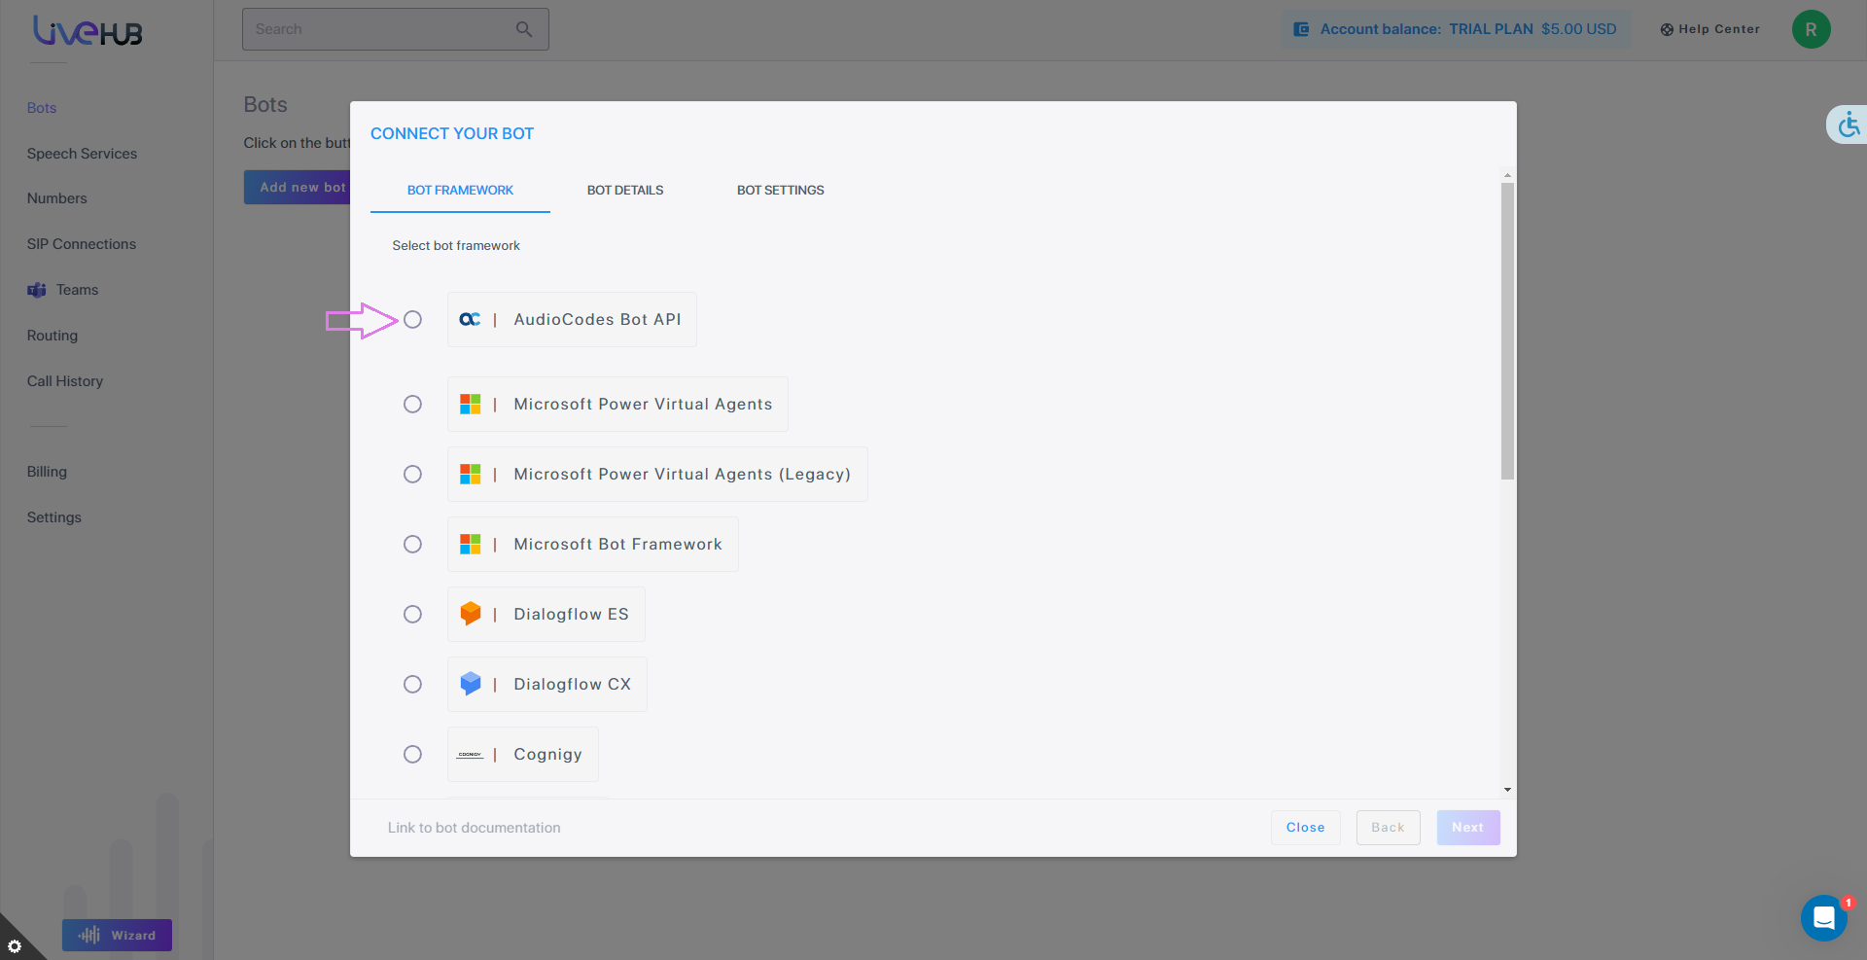Open Settings in the sidebar
Image resolution: width=1867 pixels, height=960 pixels.
[x=54, y=517]
